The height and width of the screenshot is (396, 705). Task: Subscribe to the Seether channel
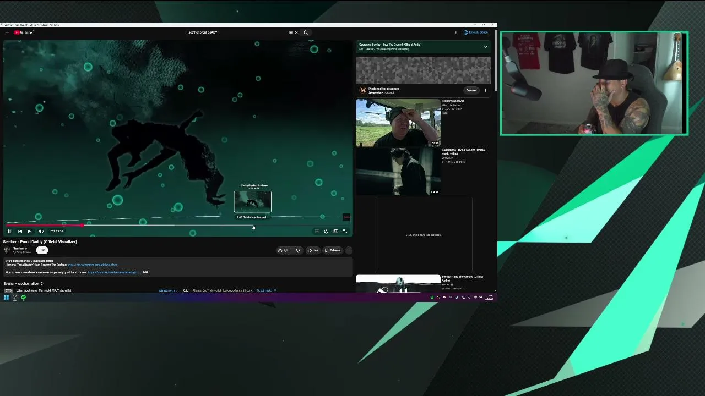click(x=42, y=250)
